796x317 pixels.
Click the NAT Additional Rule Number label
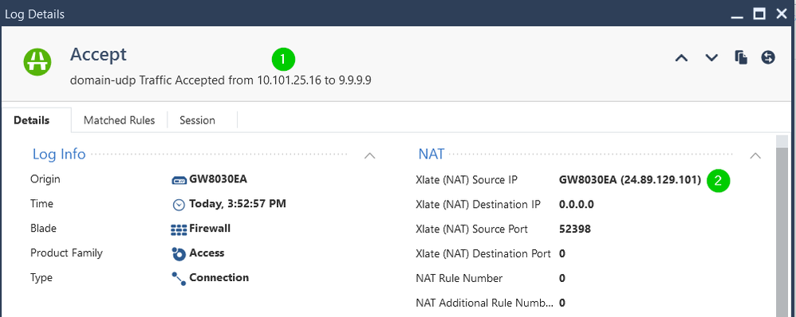click(485, 303)
